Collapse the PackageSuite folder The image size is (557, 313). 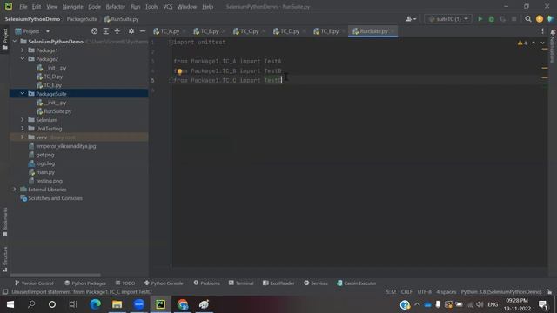point(23,94)
